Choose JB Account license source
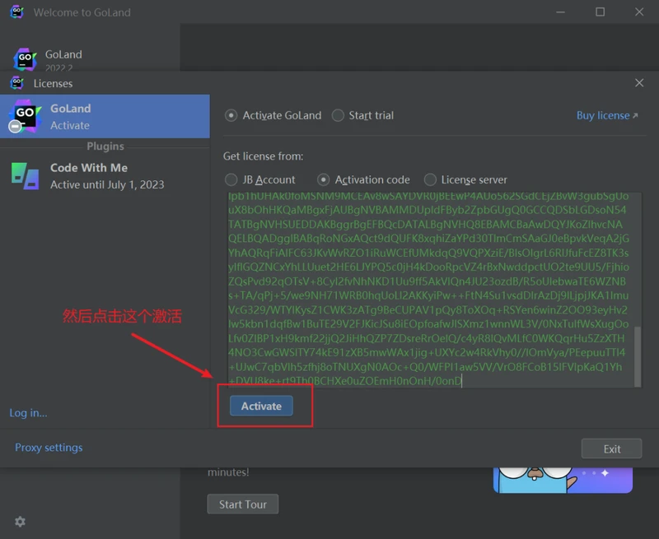The height and width of the screenshot is (539, 659). coord(231,179)
